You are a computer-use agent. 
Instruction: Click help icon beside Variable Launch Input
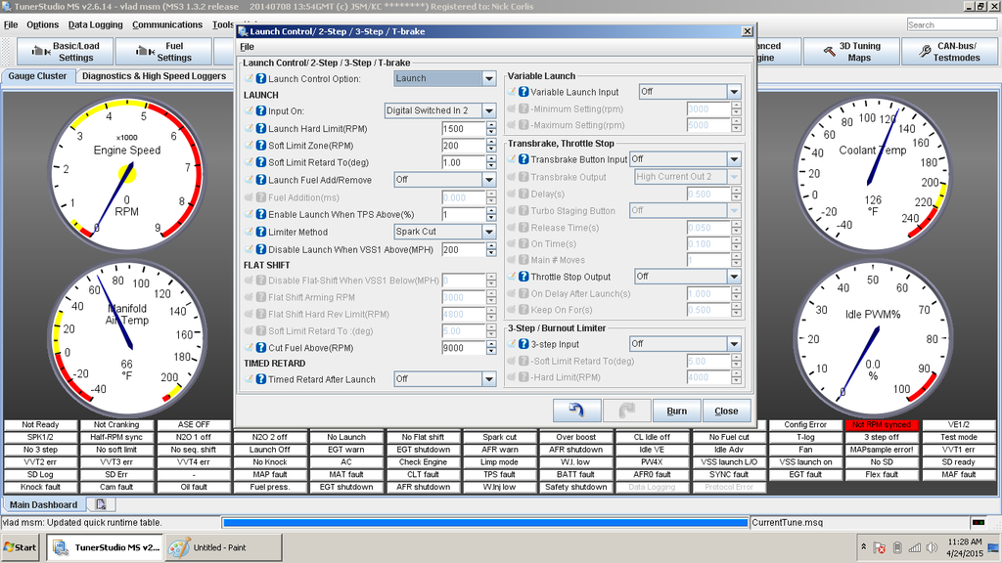pyautogui.click(x=524, y=92)
